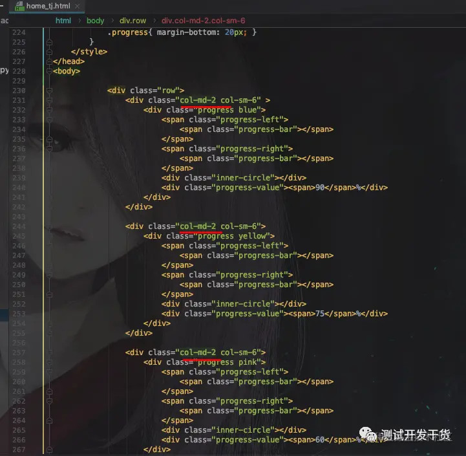Click "inner-circle" on line 265

point(243,430)
